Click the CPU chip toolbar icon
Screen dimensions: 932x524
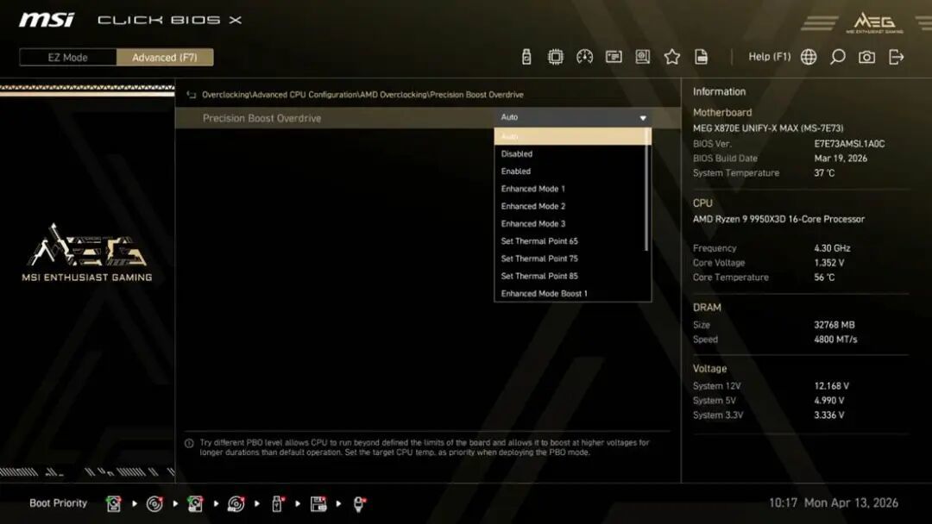tap(555, 57)
